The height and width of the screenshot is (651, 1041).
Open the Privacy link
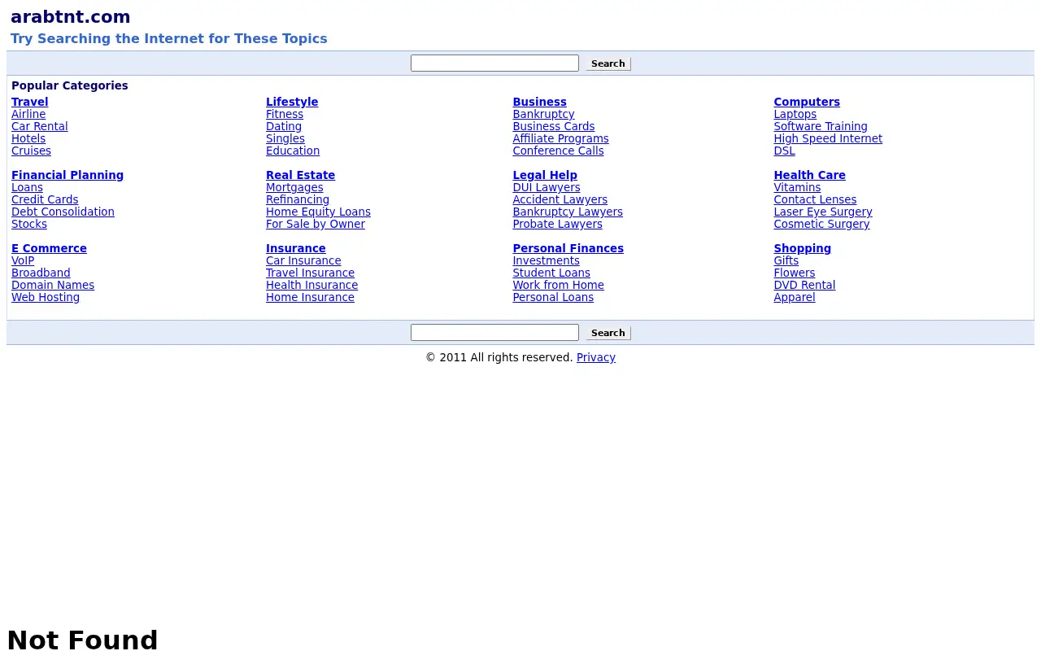pyautogui.click(x=596, y=357)
